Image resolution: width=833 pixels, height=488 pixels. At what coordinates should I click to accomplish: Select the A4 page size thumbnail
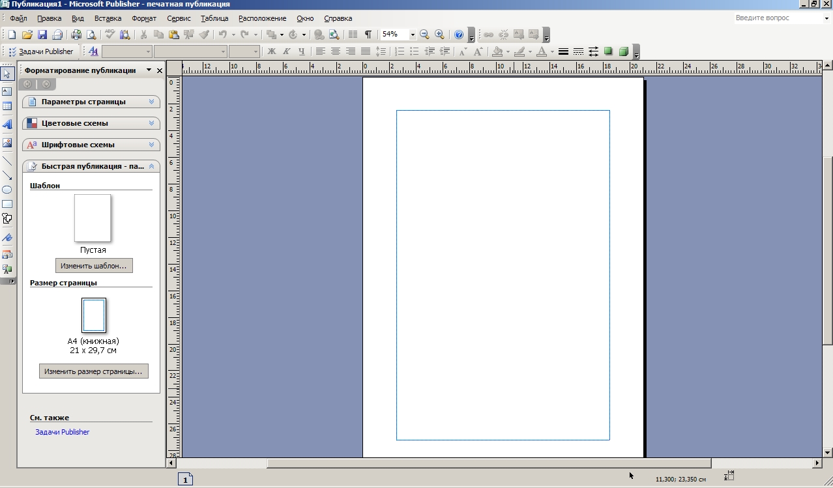tap(94, 315)
